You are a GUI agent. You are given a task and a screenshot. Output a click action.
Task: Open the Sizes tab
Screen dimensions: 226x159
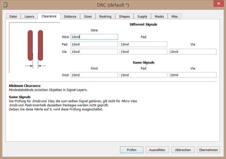[x=88, y=16]
